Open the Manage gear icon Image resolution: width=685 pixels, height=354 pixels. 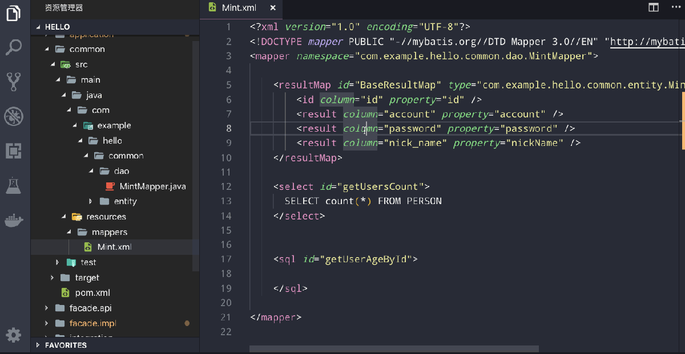pos(14,335)
